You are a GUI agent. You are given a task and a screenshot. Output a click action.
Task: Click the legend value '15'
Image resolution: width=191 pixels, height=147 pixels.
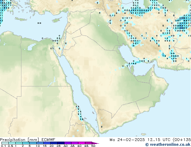point(45,146)
